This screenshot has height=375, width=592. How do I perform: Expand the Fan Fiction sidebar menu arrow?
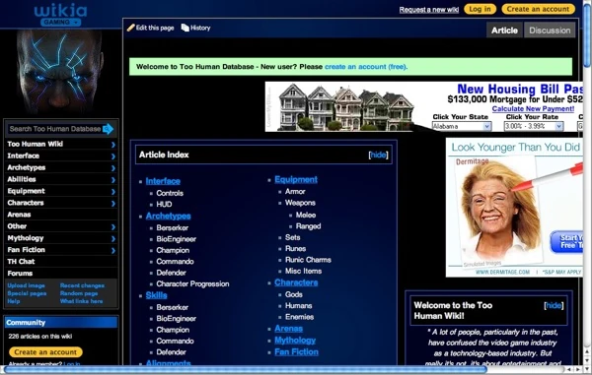pos(113,250)
